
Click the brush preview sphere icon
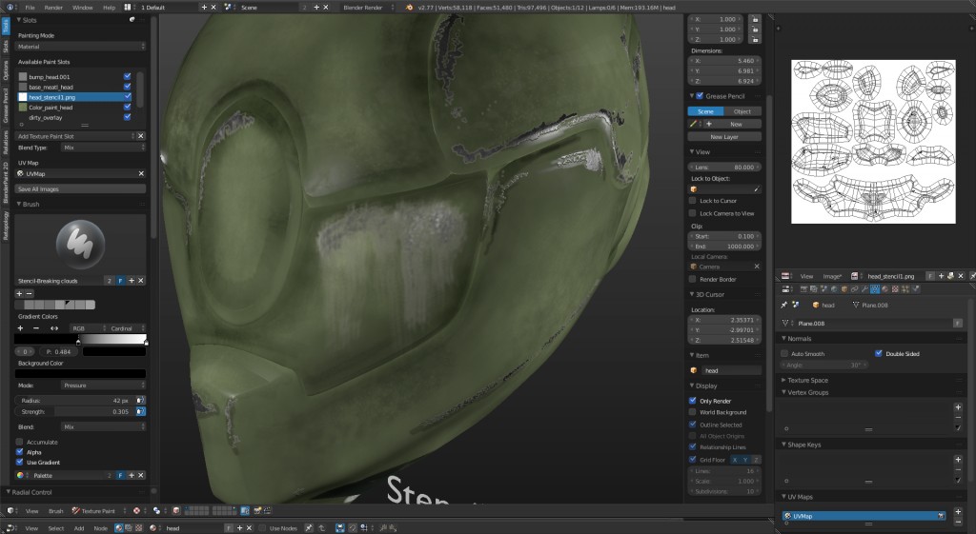(x=80, y=243)
